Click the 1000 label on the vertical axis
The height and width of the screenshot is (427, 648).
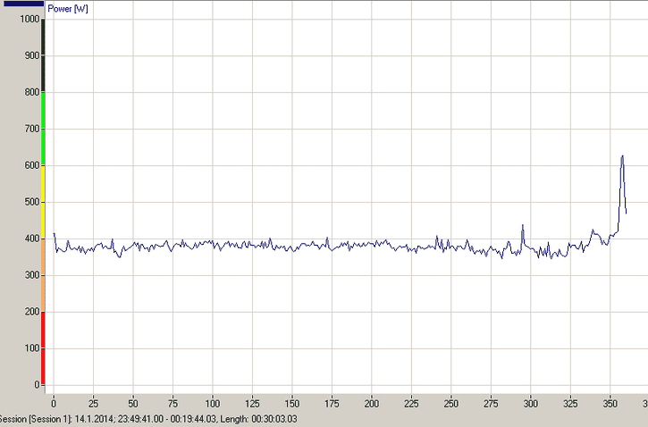(x=29, y=20)
